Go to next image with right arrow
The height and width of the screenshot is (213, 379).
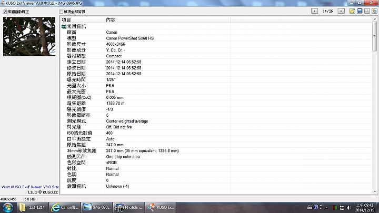341,11
